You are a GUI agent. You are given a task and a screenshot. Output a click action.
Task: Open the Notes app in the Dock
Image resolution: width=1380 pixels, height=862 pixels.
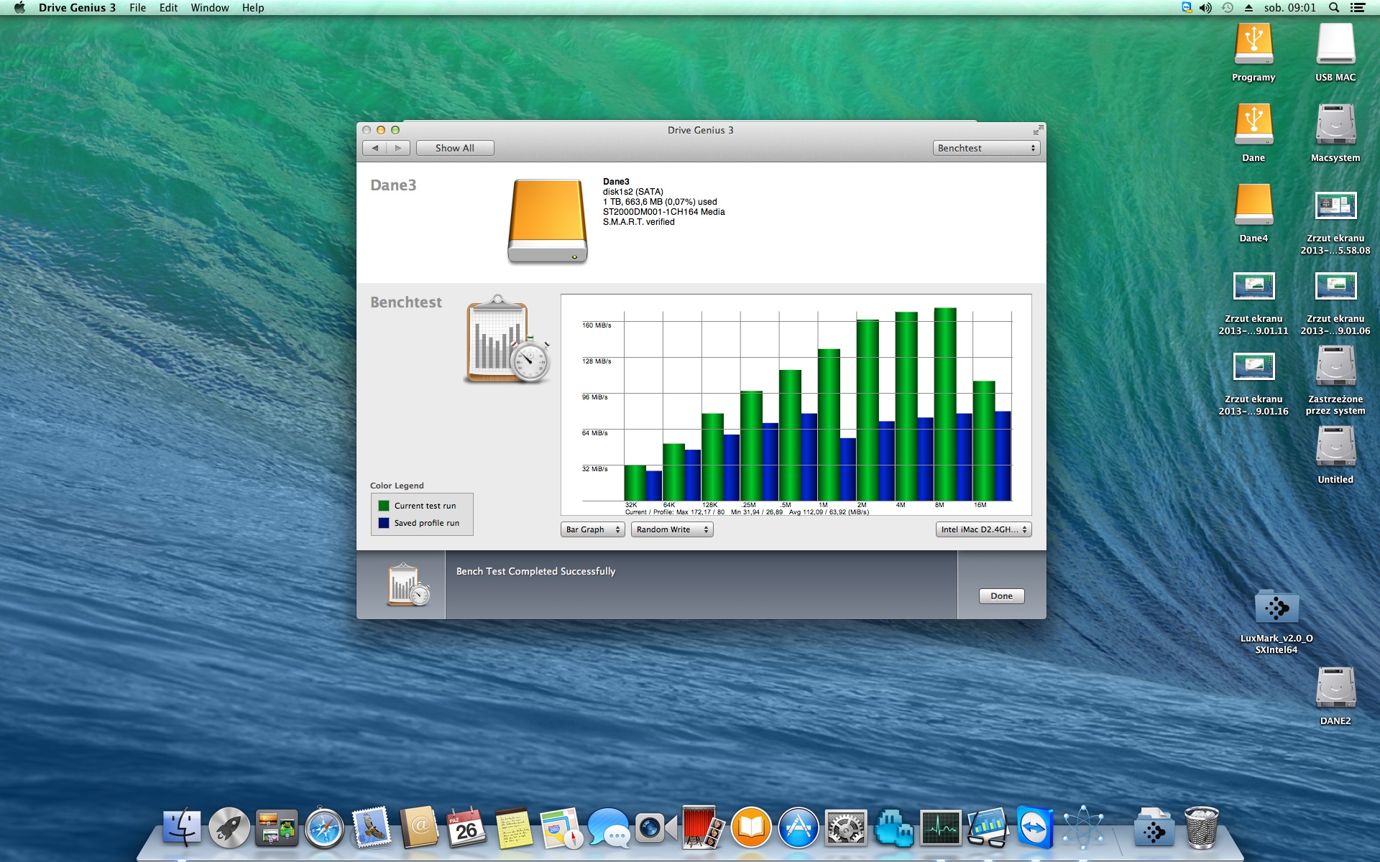point(514,828)
